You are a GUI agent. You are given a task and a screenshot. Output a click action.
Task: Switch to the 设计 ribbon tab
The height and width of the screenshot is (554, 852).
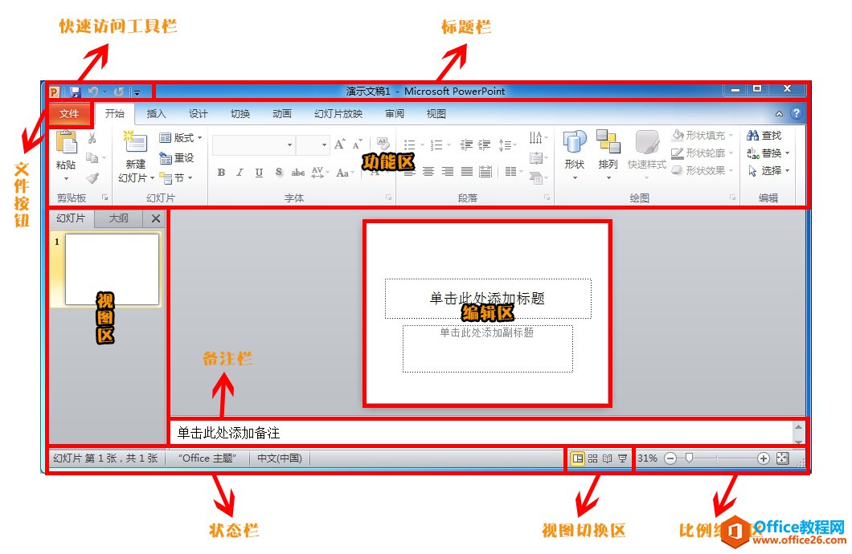pyautogui.click(x=198, y=113)
